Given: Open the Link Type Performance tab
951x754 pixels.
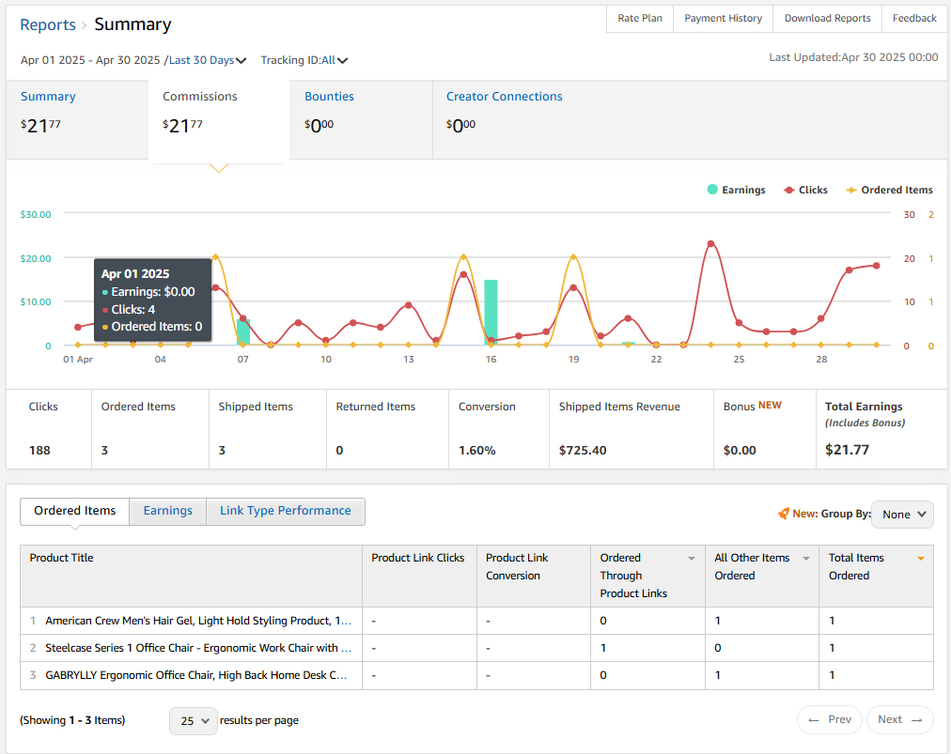Looking at the screenshot, I should click(x=286, y=511).
